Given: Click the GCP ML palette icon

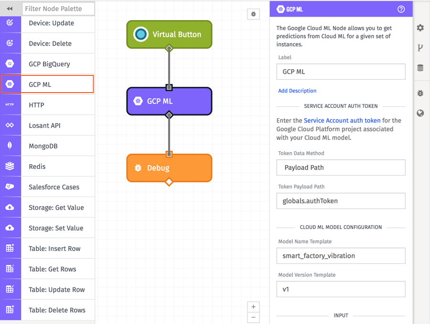Looking at the screenshot, I should click(10, 84).
